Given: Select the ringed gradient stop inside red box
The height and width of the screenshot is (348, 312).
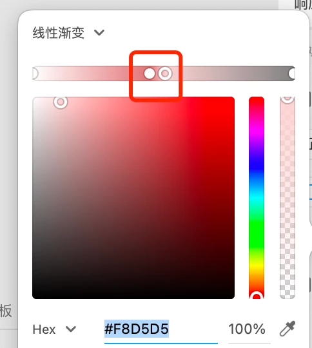Looking at the screenshot, I should (x=165, y=73).
